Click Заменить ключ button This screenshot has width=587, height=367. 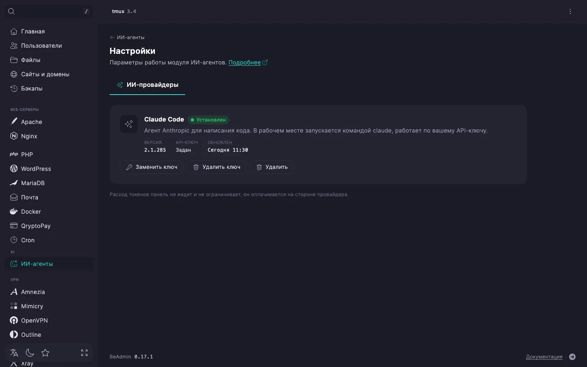click(x=152, y=167)
